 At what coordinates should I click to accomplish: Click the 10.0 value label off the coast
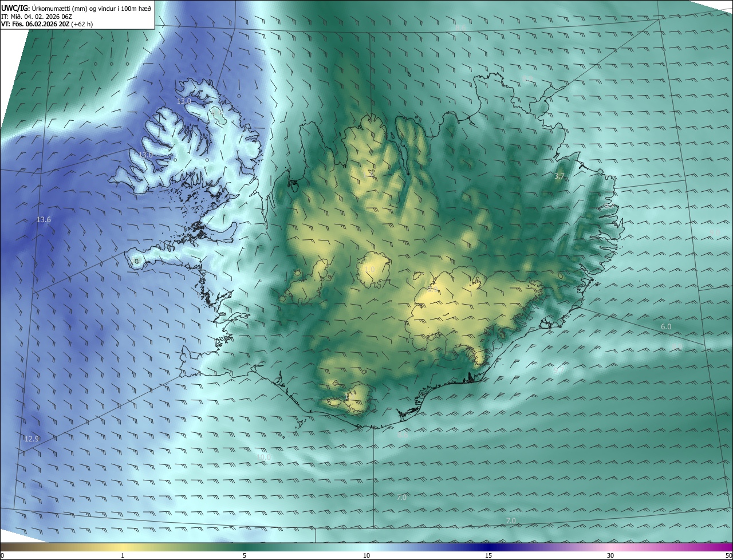[x=263, y=457]
